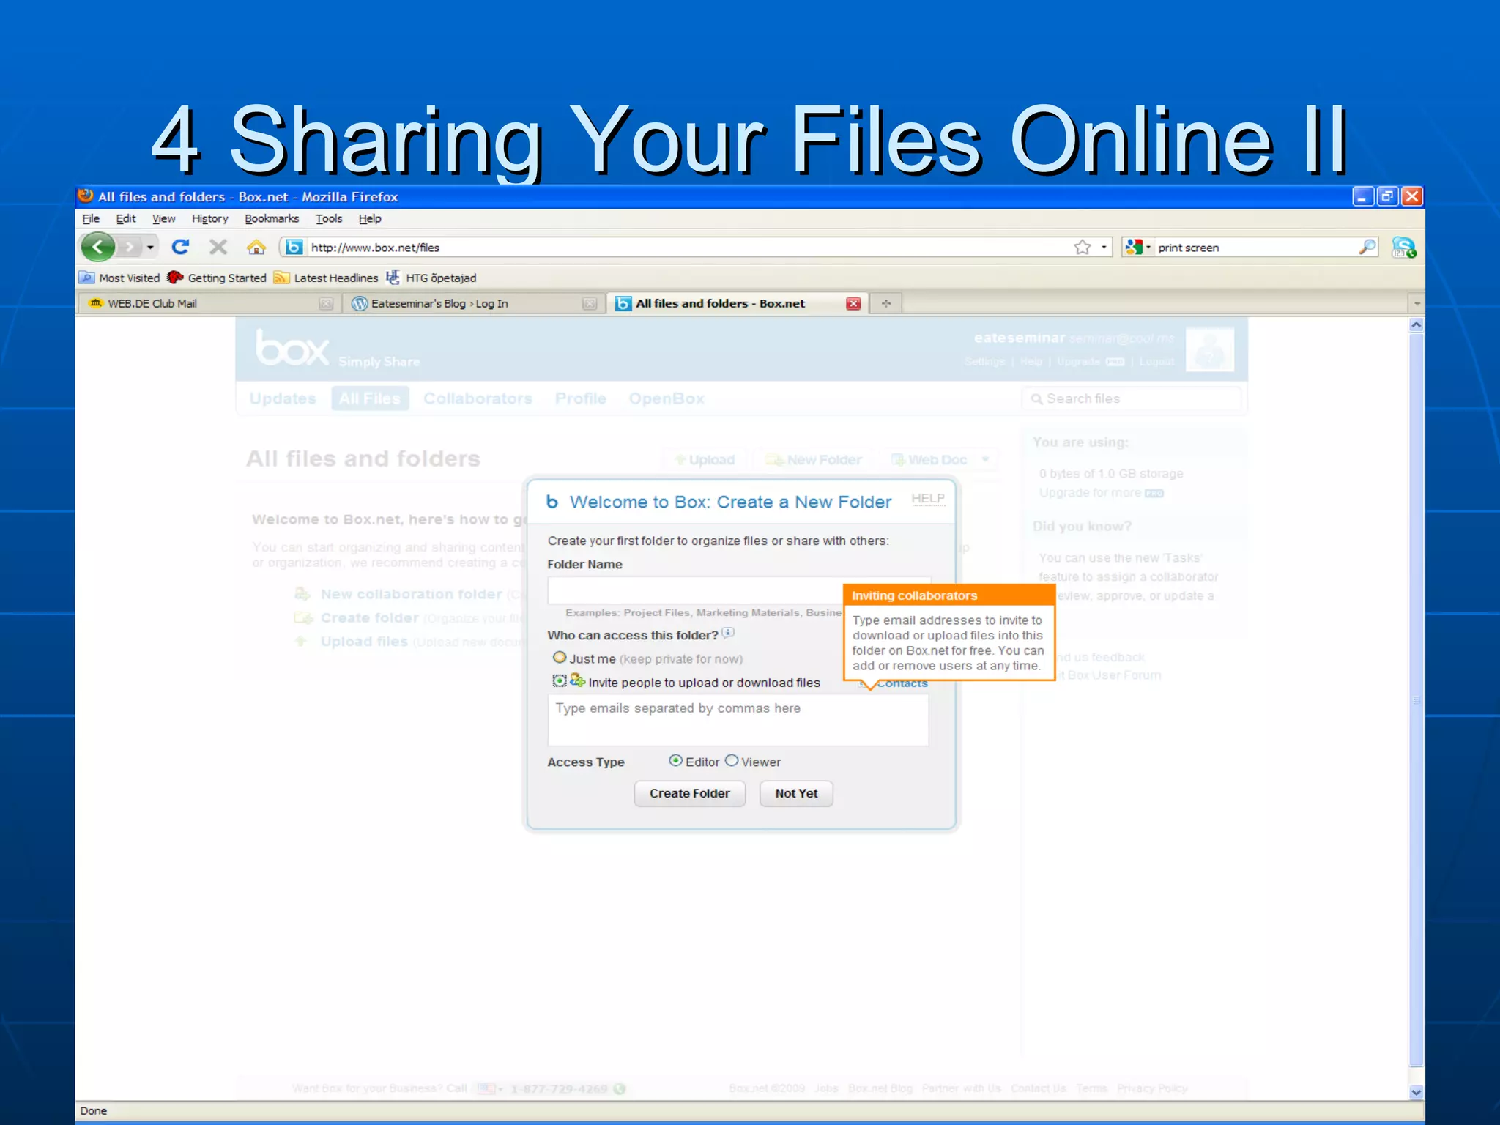Open the File menu
Image resolution: width=1500 pixels, height=1125 pixels.
(91, 219)
